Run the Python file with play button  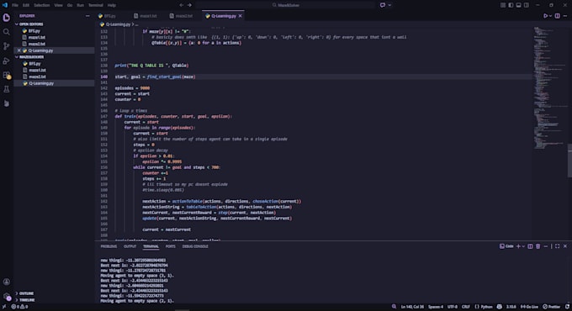coord(545,16)
